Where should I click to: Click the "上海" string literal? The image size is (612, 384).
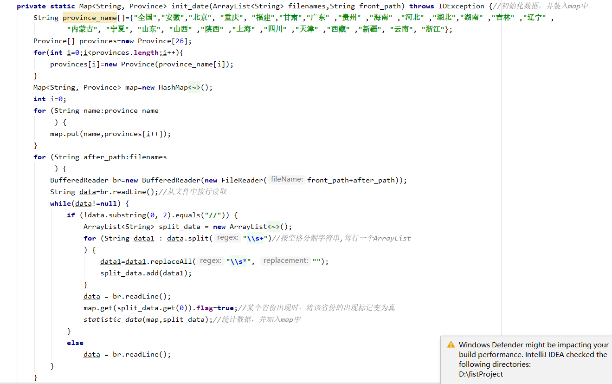pos(244,29)
